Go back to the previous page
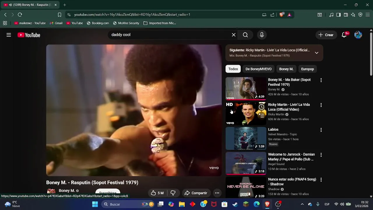Image resolution: width=373 pixels, height=210 pixels. point(5,15)
